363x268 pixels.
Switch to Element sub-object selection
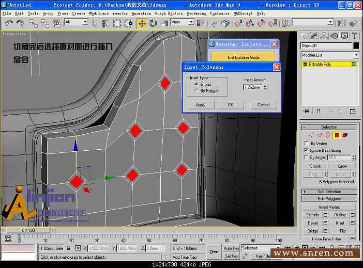pos(345,135)
